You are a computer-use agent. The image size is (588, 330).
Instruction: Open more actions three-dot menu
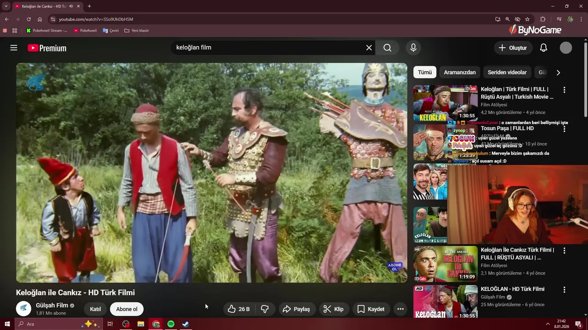click(x=401, y=309)
